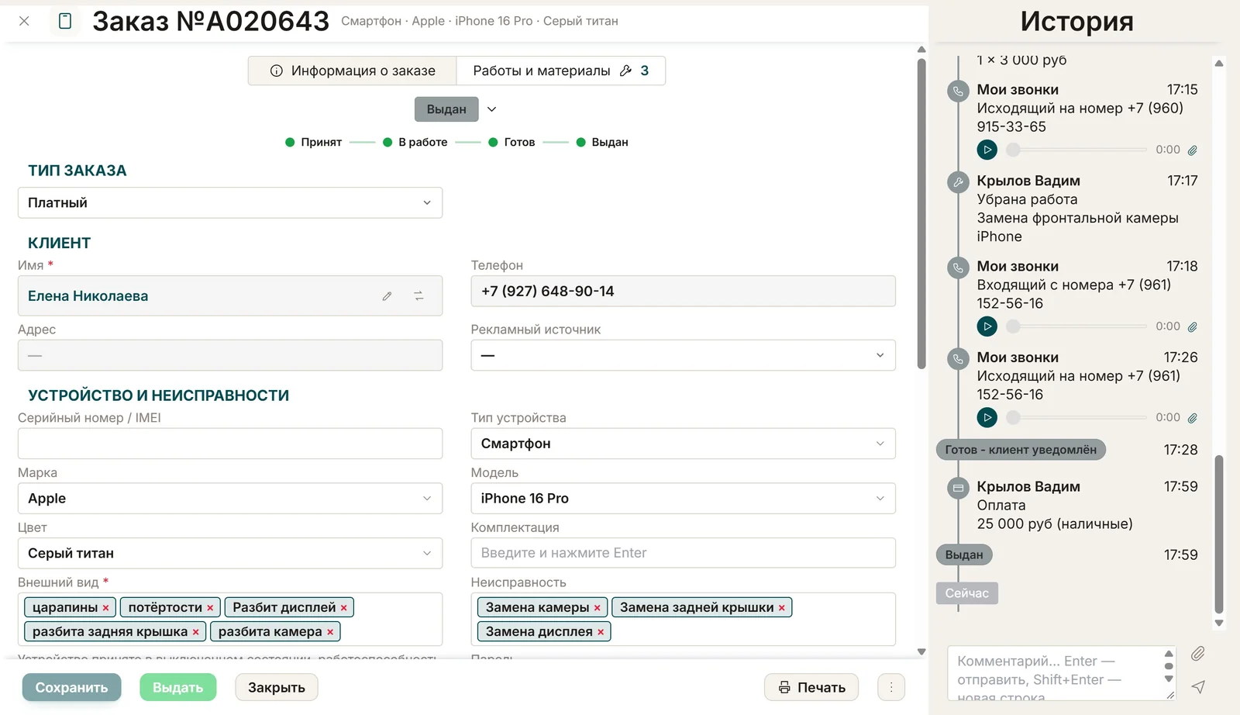Viewport: 1240px width, 715px height.
Task: Print the order with the Печать button
Action: (811, 687)
